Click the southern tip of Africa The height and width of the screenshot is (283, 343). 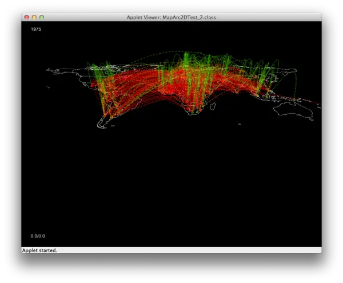tap(194, 112)
